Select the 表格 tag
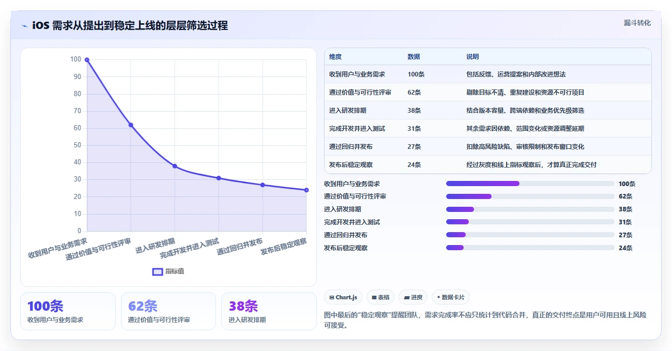 click(x=380, y=297)
